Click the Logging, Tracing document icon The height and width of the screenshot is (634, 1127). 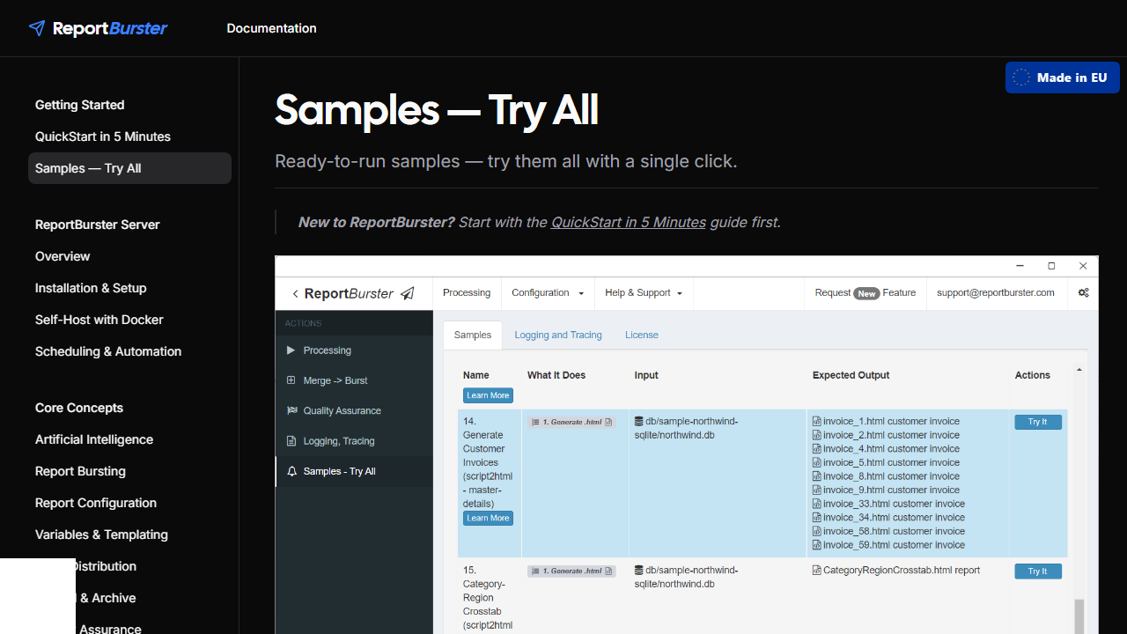291,441
